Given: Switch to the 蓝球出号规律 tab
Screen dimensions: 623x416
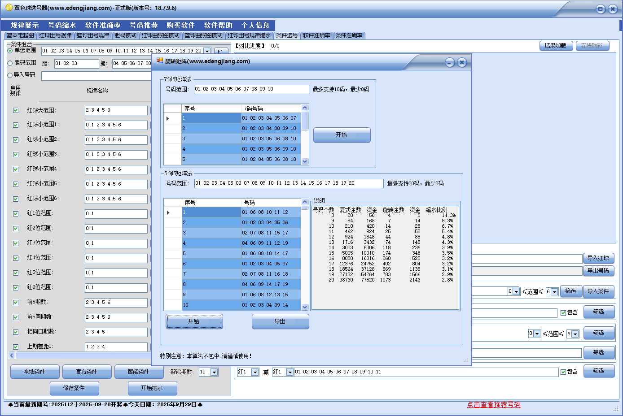Looking at the screenshot, I should pyautogui.click(x=93, y=35).
